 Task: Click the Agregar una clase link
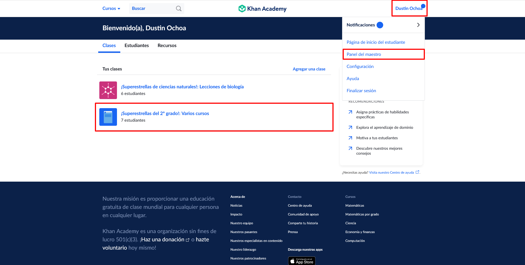click(x=309, y=69)
